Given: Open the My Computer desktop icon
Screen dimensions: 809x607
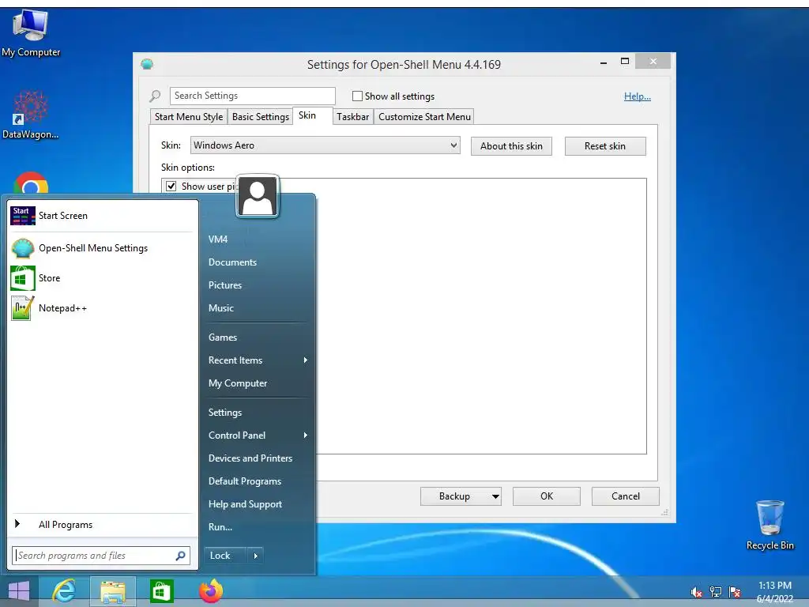Looking at the screenshot, I should pos(31,33).
